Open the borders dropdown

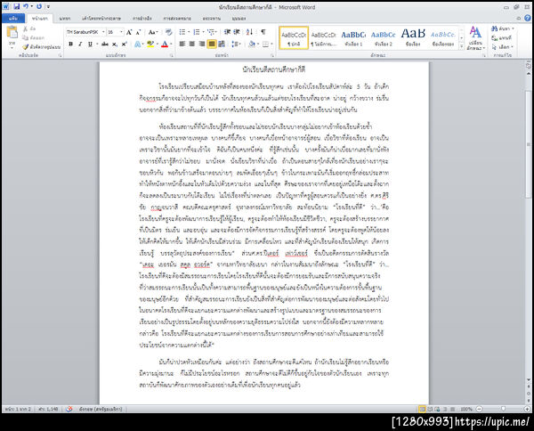(x=268, y=44)
